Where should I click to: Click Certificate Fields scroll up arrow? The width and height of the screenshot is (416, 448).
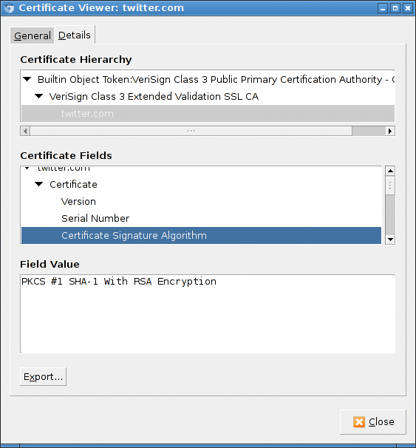pyautogui.click(x=390, y=171)
